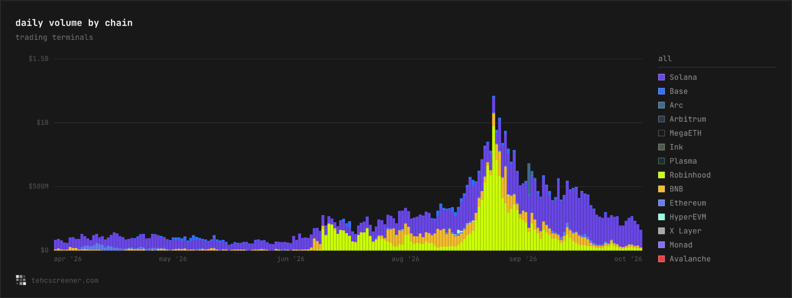Viewport: 792px width, 298px height.
Task: Click the MegaETH legend color swatch
Action: pos(661,133)
